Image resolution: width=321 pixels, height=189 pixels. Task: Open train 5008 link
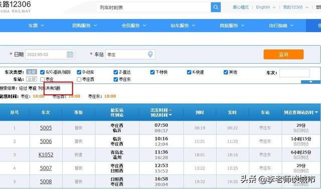point(46,181)
